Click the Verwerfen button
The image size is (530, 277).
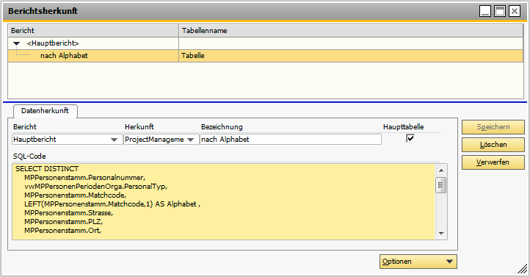[493, 162]
